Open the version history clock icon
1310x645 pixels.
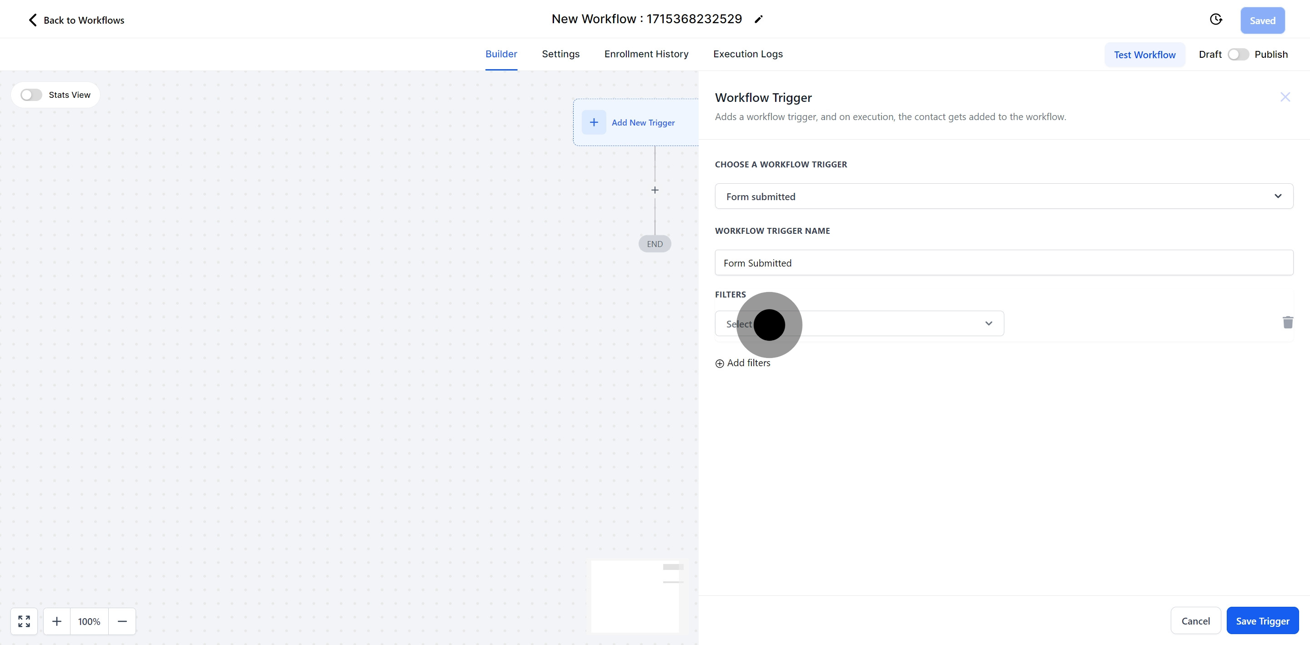[x=1215, y=19]
